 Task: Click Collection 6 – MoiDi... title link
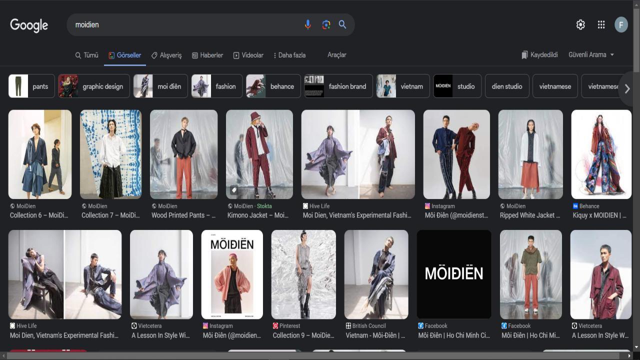tap(39, 215)
